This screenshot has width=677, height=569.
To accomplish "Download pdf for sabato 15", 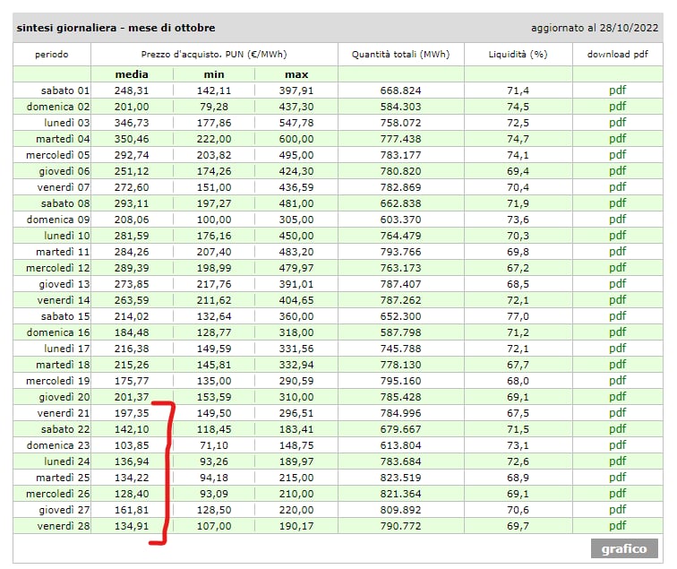I will (x=617, y=316).
